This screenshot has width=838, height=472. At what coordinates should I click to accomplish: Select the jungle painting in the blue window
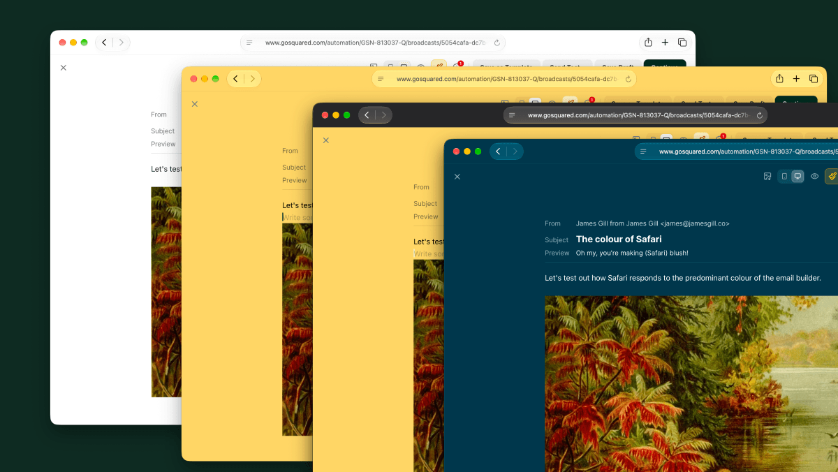pyautogui.click(x=691, y=383)
